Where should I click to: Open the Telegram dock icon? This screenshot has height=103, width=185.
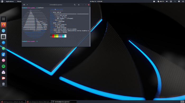(3, 43)
